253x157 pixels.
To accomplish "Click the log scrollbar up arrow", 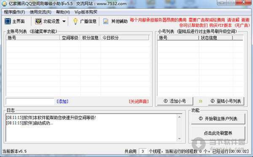I will click(x=180, y=117).
